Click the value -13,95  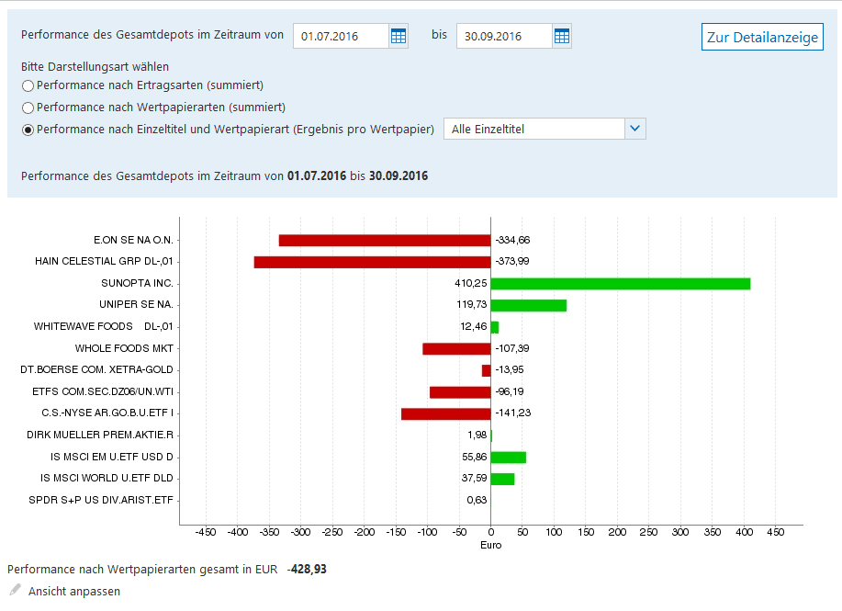click(509, 369)
